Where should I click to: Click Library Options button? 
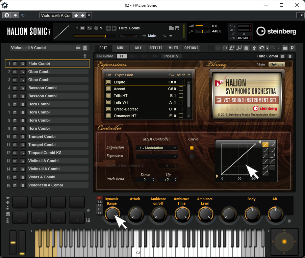click(277, 64)
